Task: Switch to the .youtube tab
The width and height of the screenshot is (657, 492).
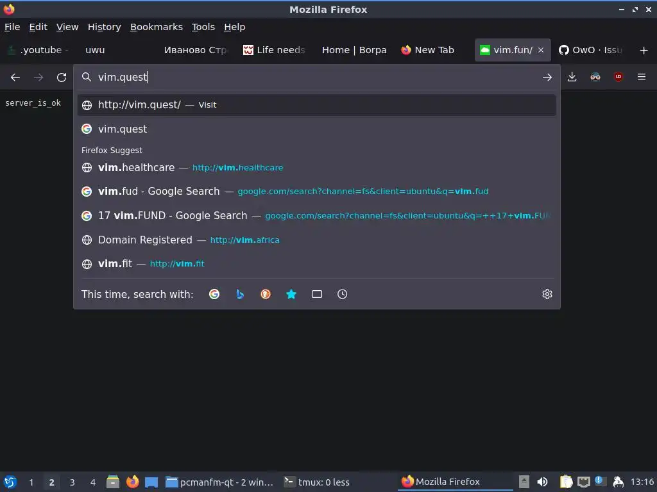Action: [38, 50]
